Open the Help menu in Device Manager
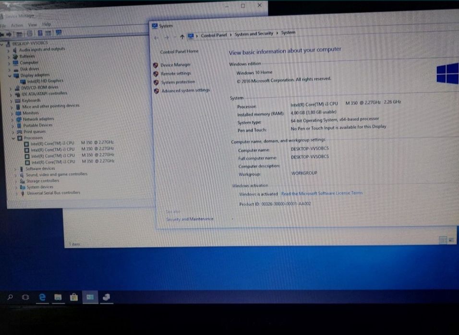The height and width of the screenshot is (335, 459). coord(47,24)
